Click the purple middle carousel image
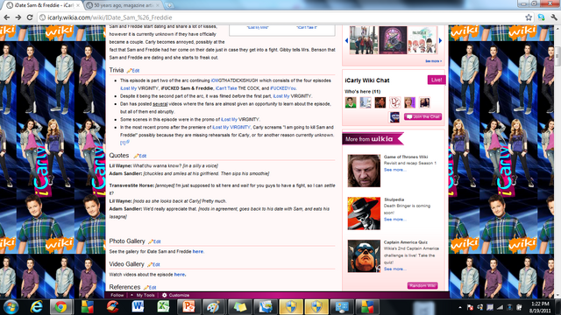 393,40
